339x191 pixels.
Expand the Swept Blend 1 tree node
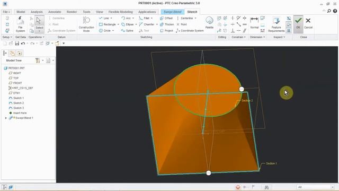tap(6, 118)
